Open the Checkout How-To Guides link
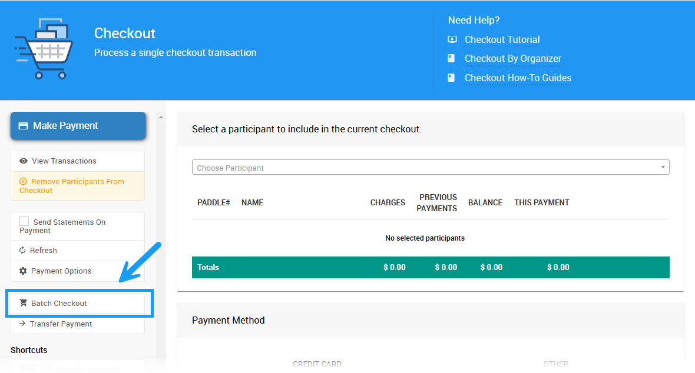Image resolution: width=695 pixels, height=373 pixels. coord(518,78)
